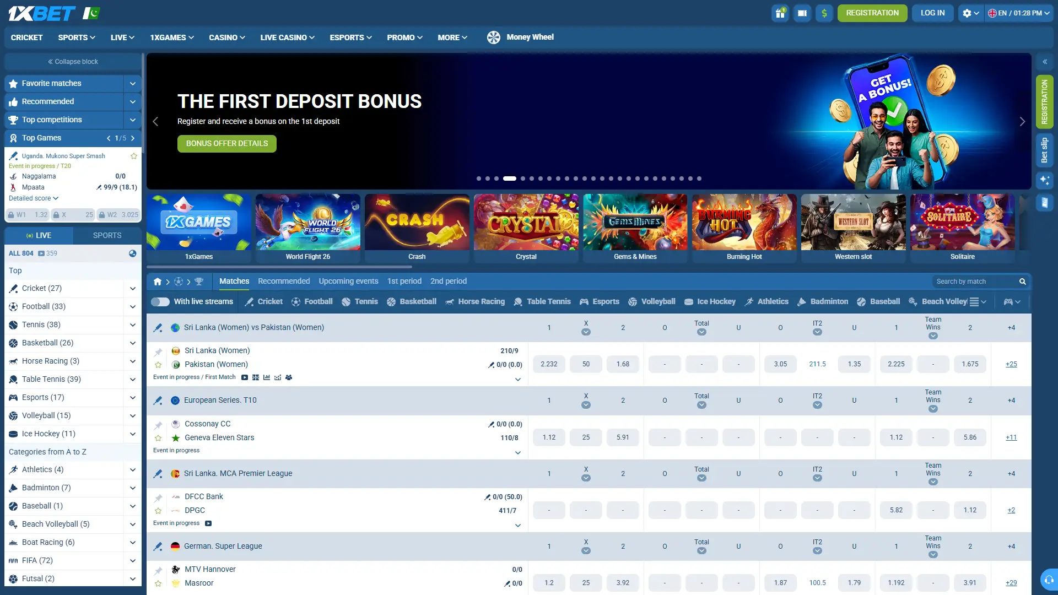
Task: Open the gift bonus icon
Action: pos(780,13)
